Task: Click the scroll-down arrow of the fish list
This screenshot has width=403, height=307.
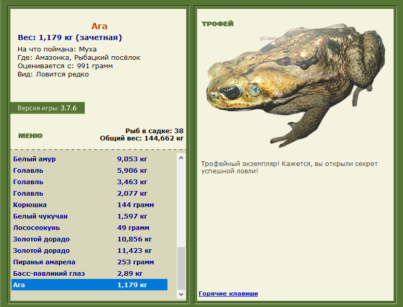Action: coord(181,294)
